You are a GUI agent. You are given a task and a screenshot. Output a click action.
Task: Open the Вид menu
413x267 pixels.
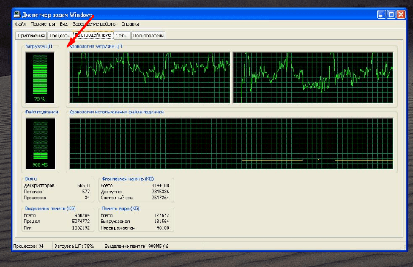[64, 24]
